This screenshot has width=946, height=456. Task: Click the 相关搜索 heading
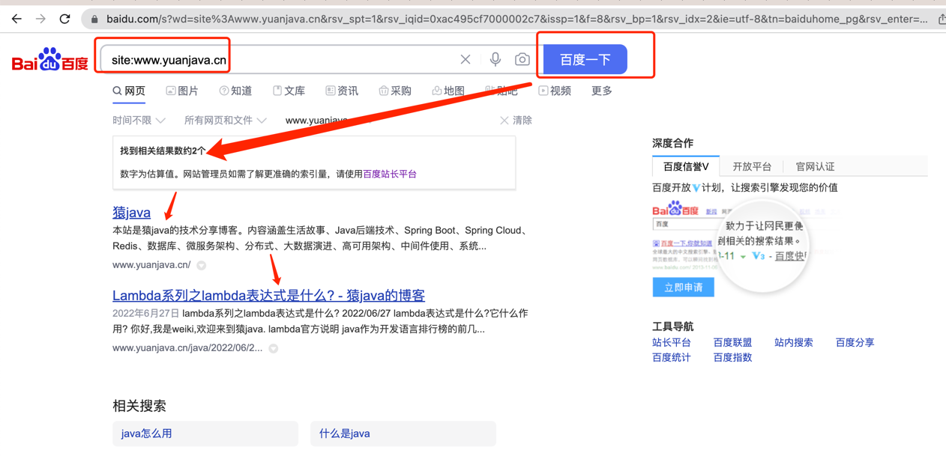pyautogui.click(x=139, y=406)
